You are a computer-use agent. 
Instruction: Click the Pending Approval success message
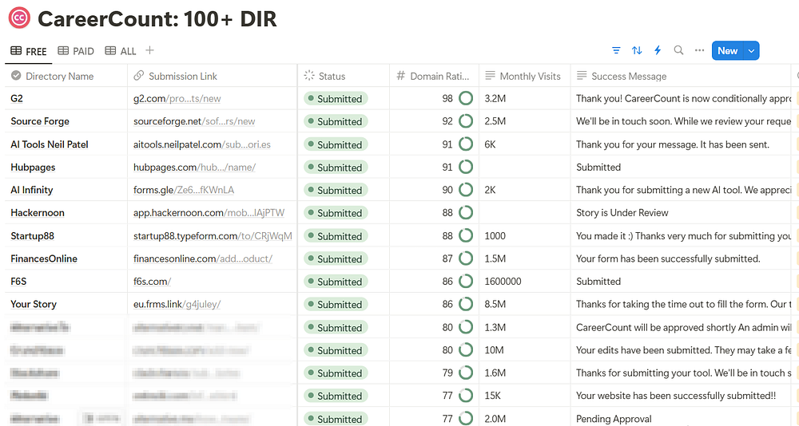(614, 419)
